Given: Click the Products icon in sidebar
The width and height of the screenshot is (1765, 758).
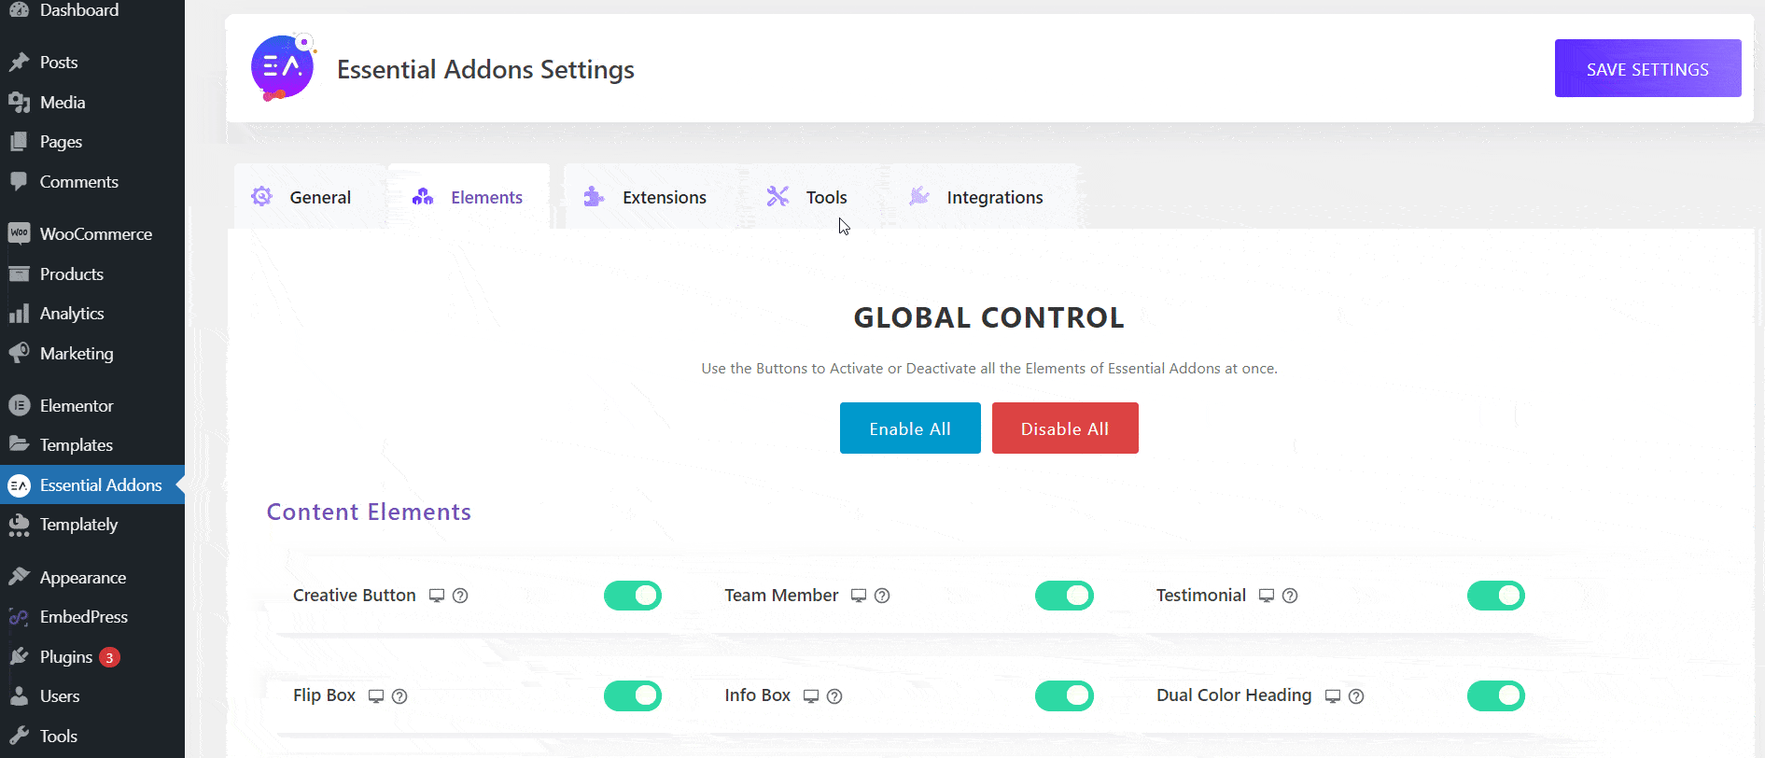Looking at the screenshot, I should coord(19,274).
